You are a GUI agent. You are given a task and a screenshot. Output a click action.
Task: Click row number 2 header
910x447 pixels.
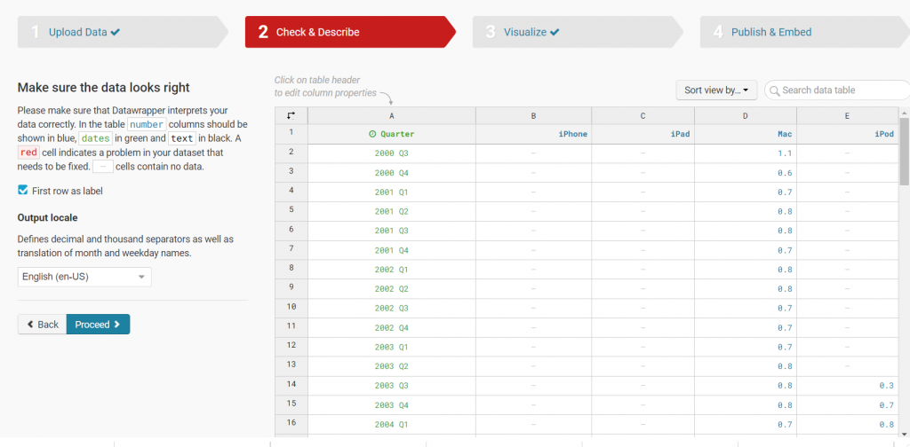[291, 153]
